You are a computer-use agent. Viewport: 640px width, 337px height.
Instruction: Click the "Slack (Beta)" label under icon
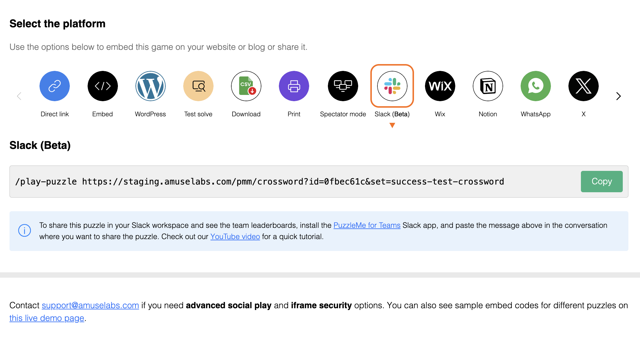coord(392,114)
